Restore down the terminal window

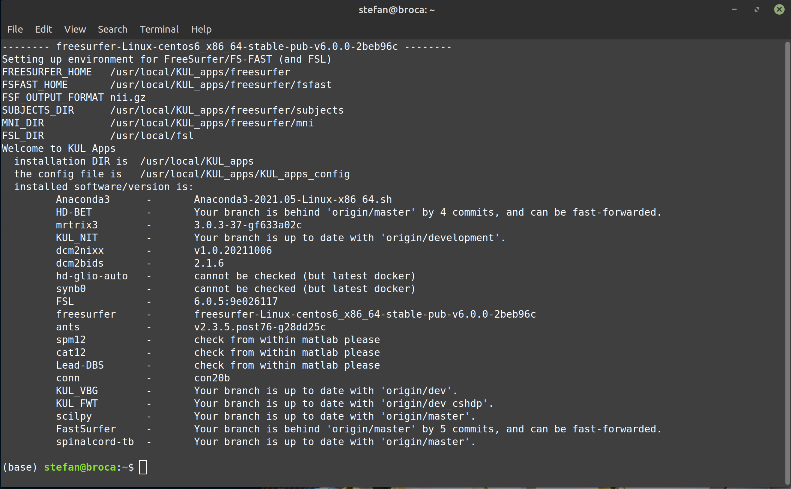click(756, 10)
